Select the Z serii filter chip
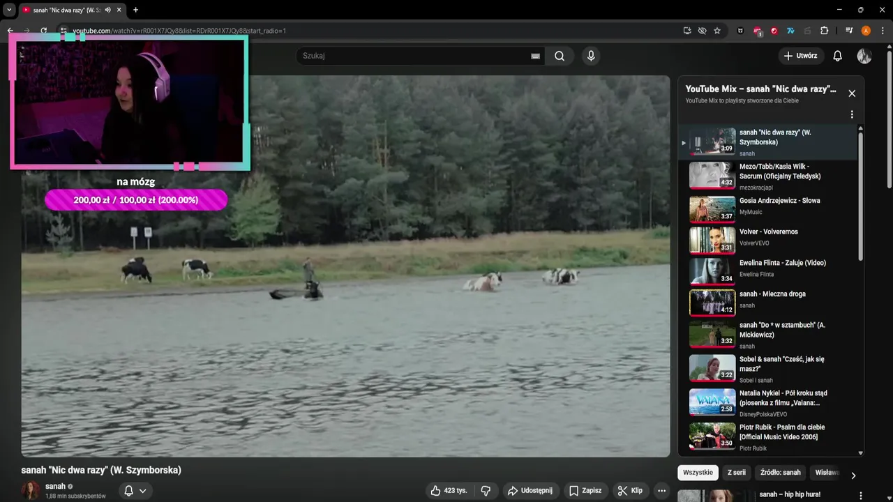This screenshot has height=502, width=893. [x=736, y=472]
